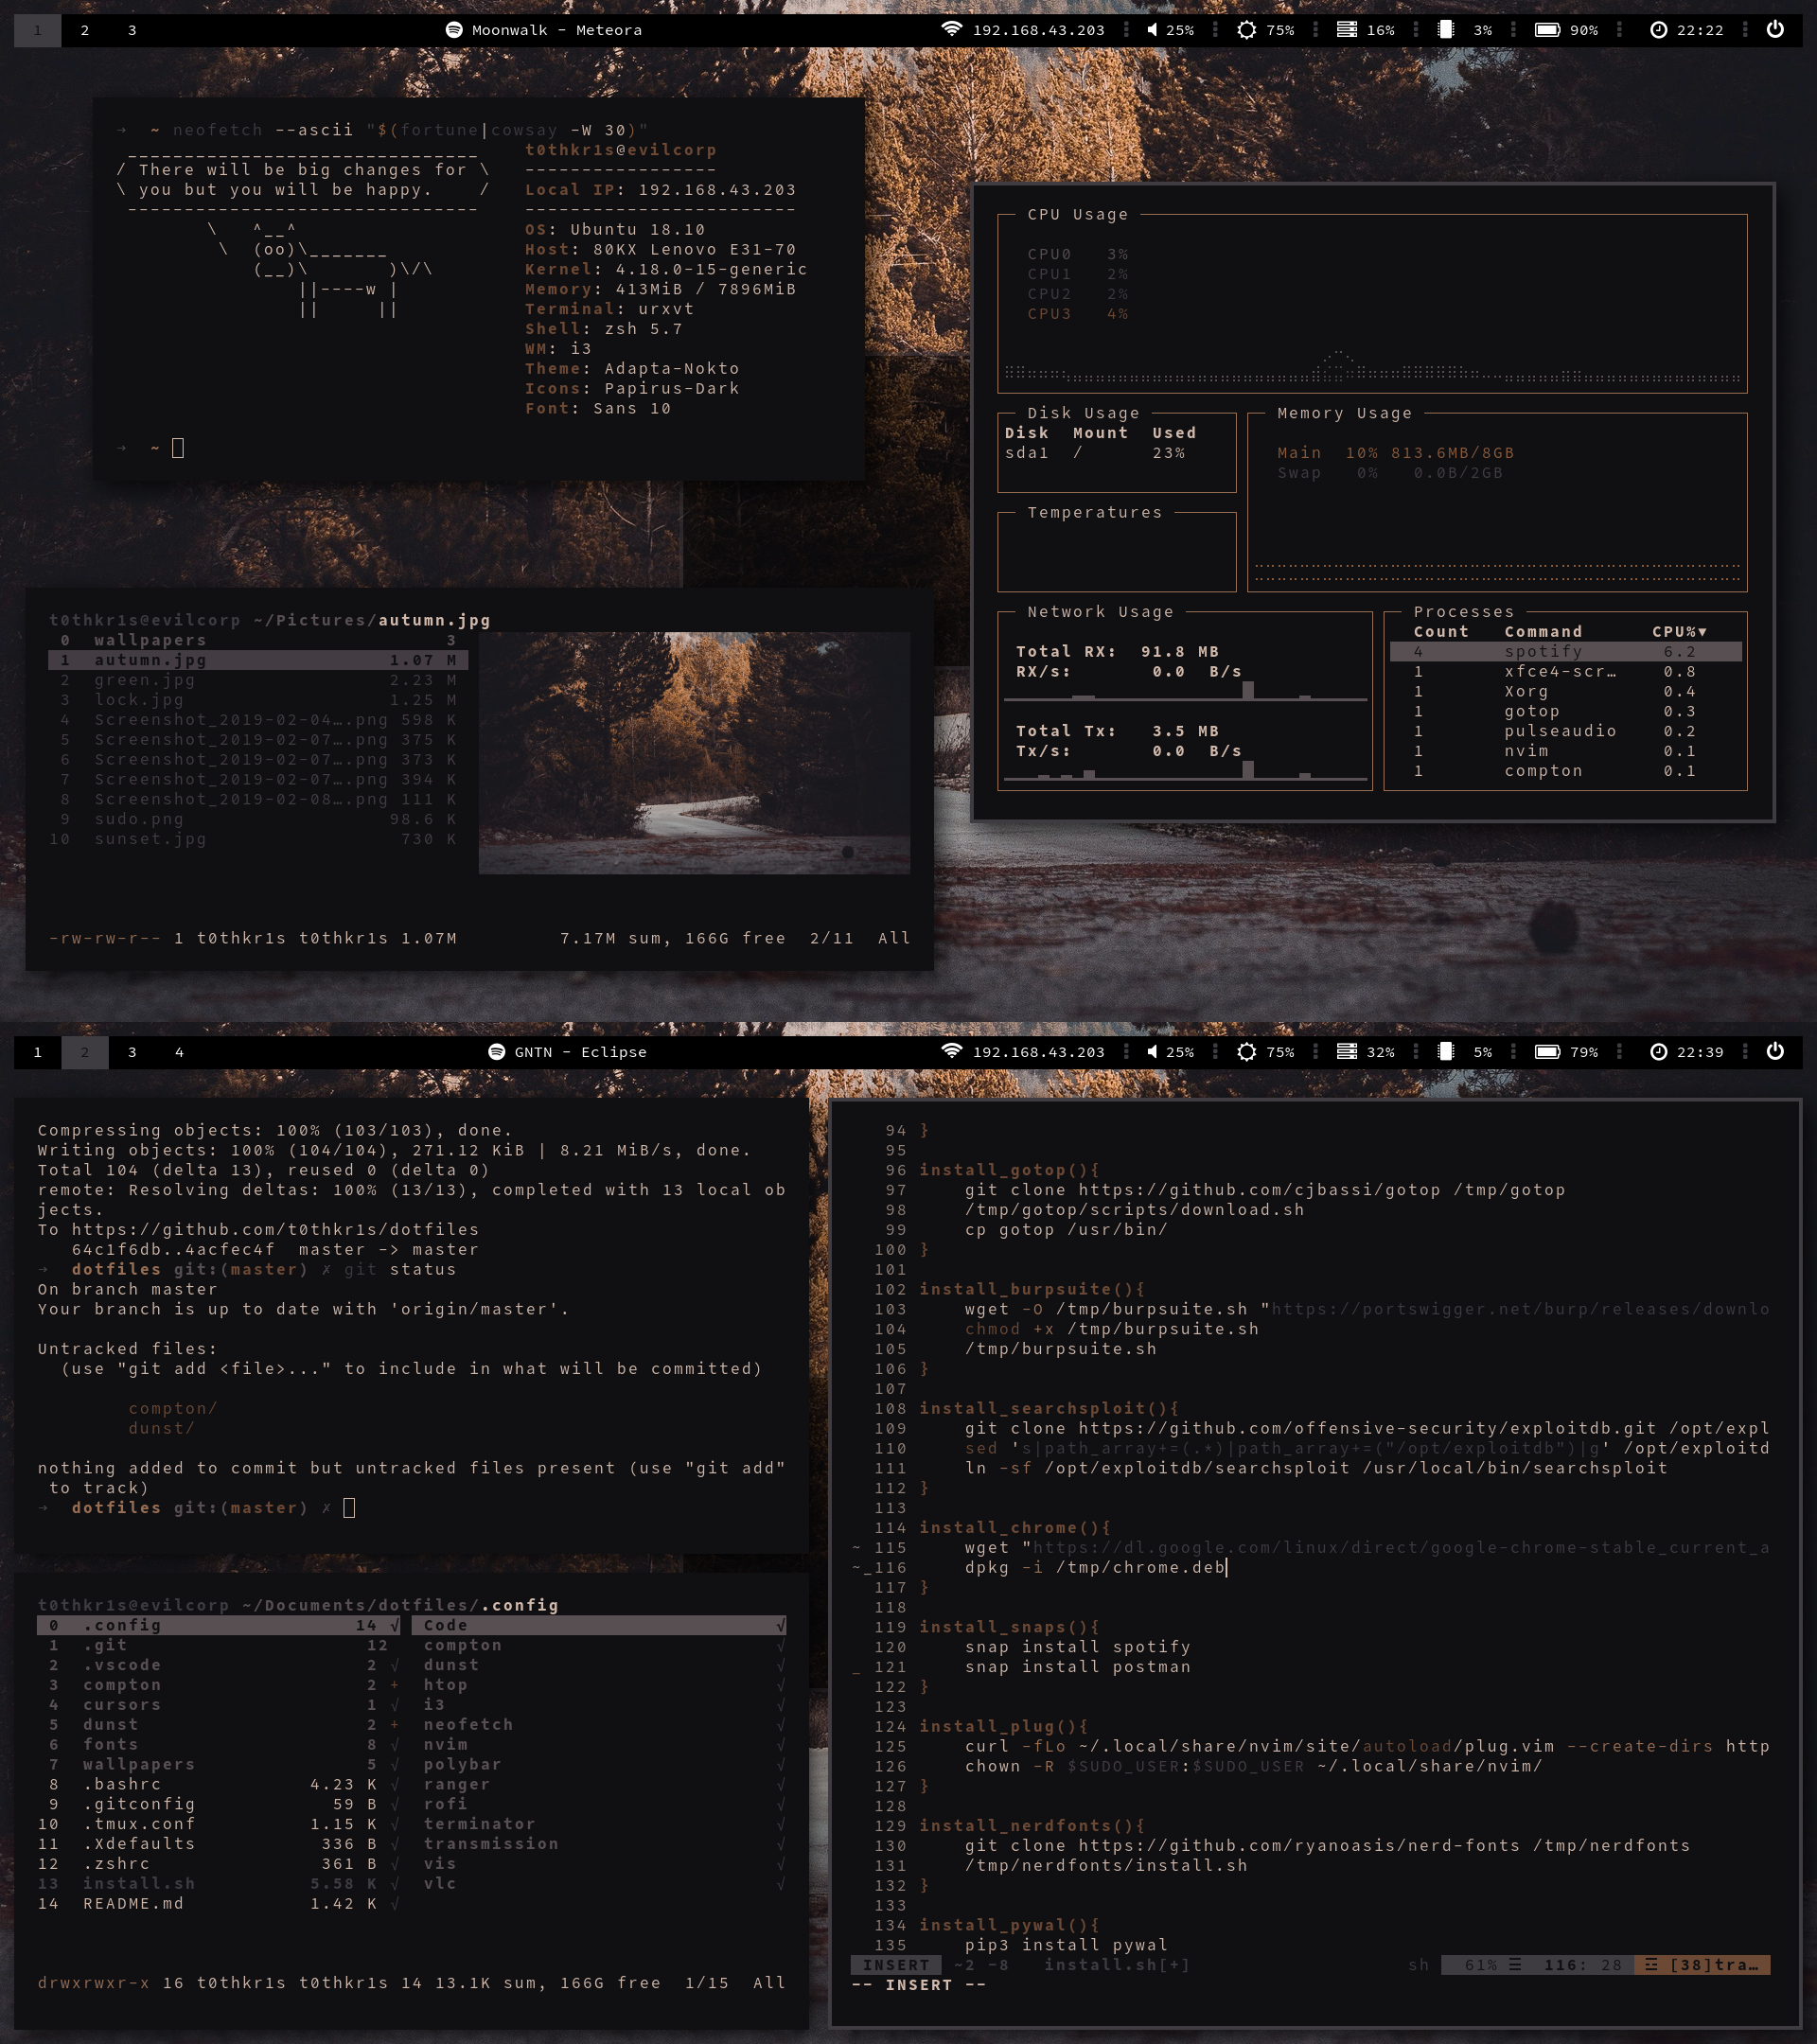Click the Spotify icon beside Moonwalk - Meteora

(x=454, y=30)
